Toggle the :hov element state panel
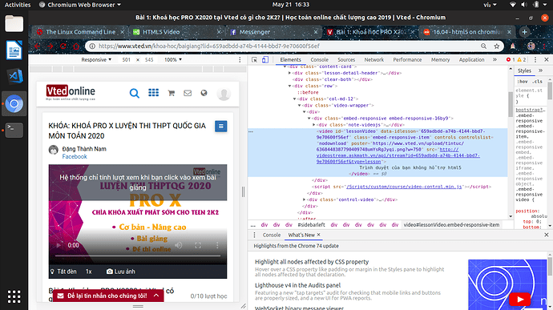This screenshot has width=553, height=310. [x=523, y=82]
